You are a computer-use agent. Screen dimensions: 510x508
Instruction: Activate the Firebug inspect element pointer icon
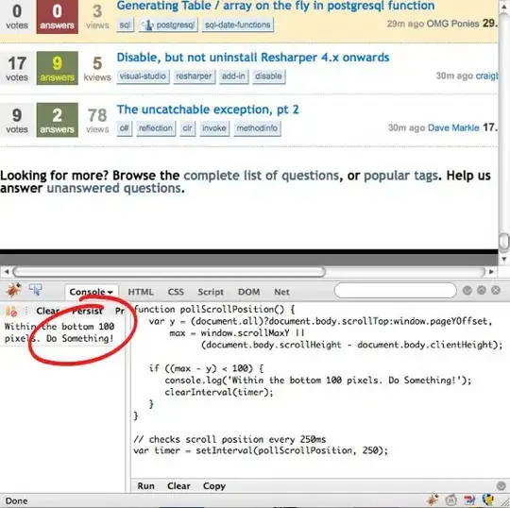[35, 289]
